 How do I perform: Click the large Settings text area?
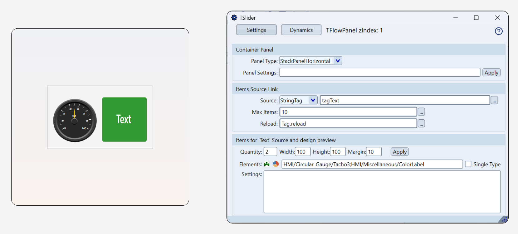pos(382,192)
